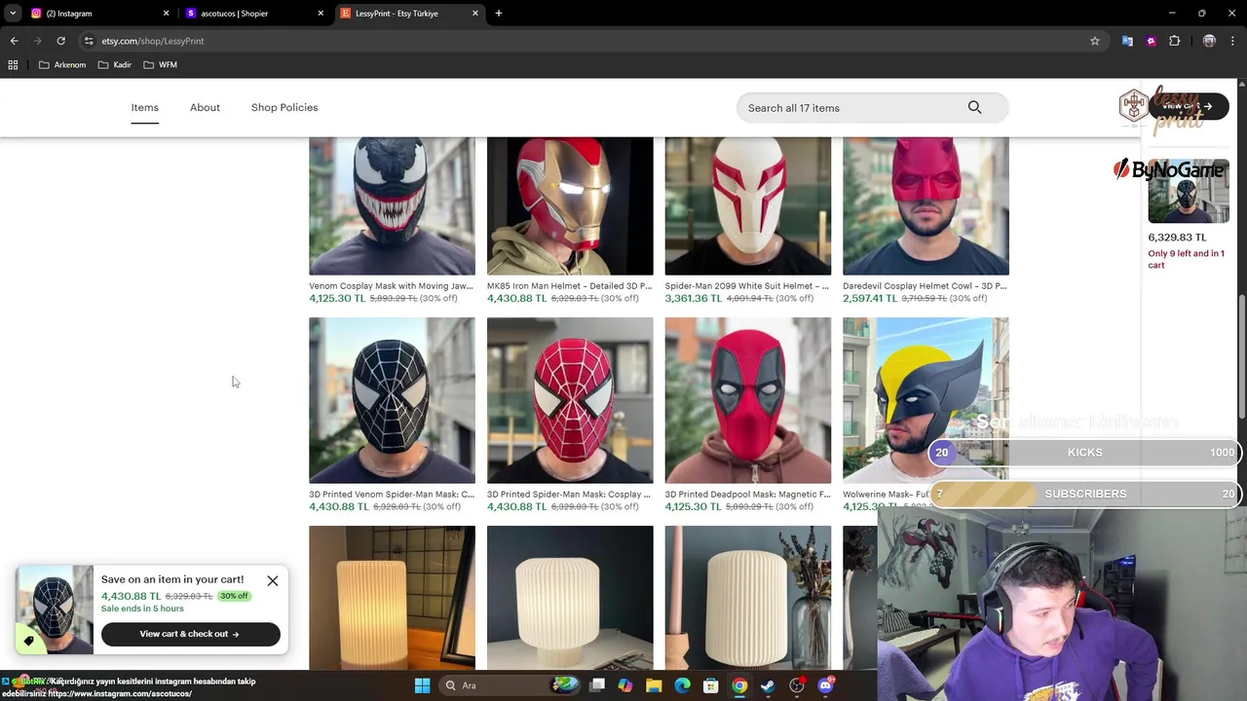Click the taskbar Ara search box
The image size is (1247, 701).
click(x=511, y=685)
